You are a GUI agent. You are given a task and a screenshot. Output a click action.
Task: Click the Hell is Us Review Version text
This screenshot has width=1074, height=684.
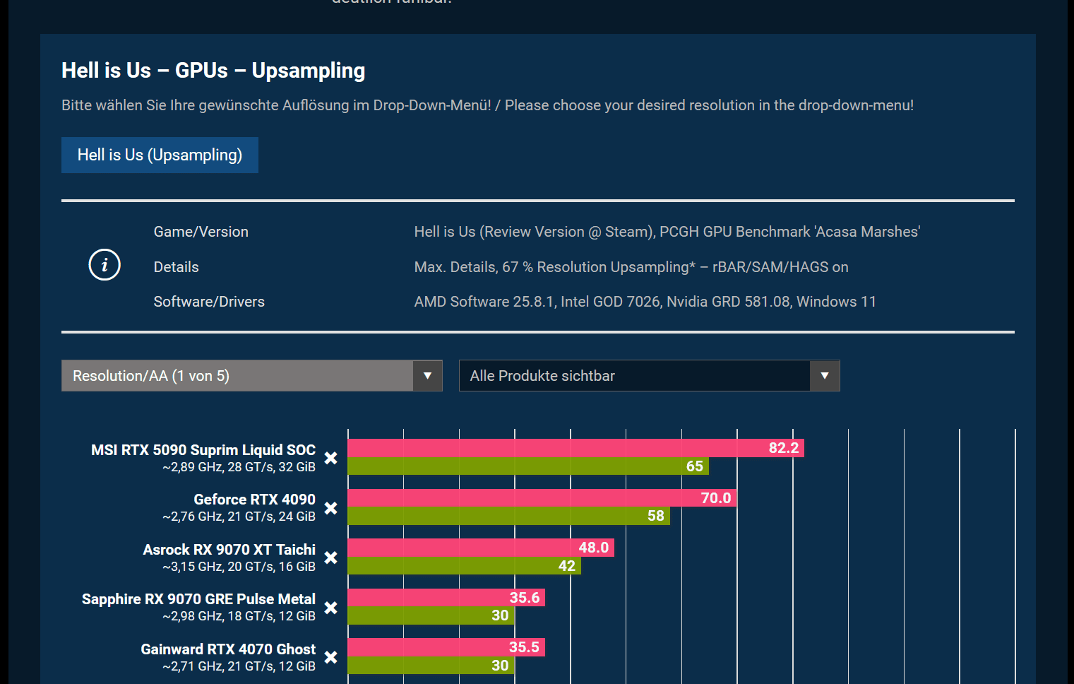pyautogui.click(x=667, y=232)
